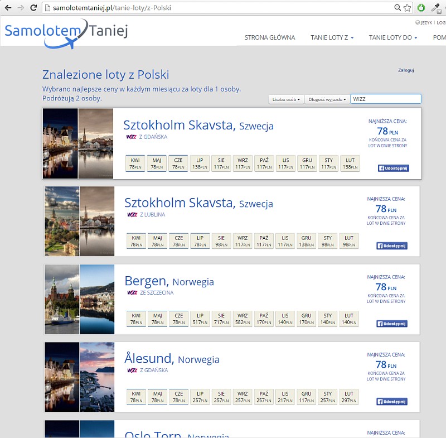Select GRU 138 PLN in the Lublin card
Viewport: 446px width, 438px height.
click(306, 241)
